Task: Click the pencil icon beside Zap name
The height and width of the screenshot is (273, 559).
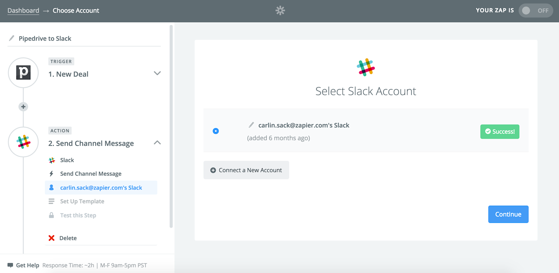Action: (11, 38)
